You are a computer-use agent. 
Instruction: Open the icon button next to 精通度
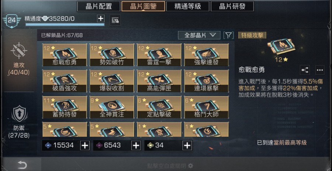pos(115,20)
